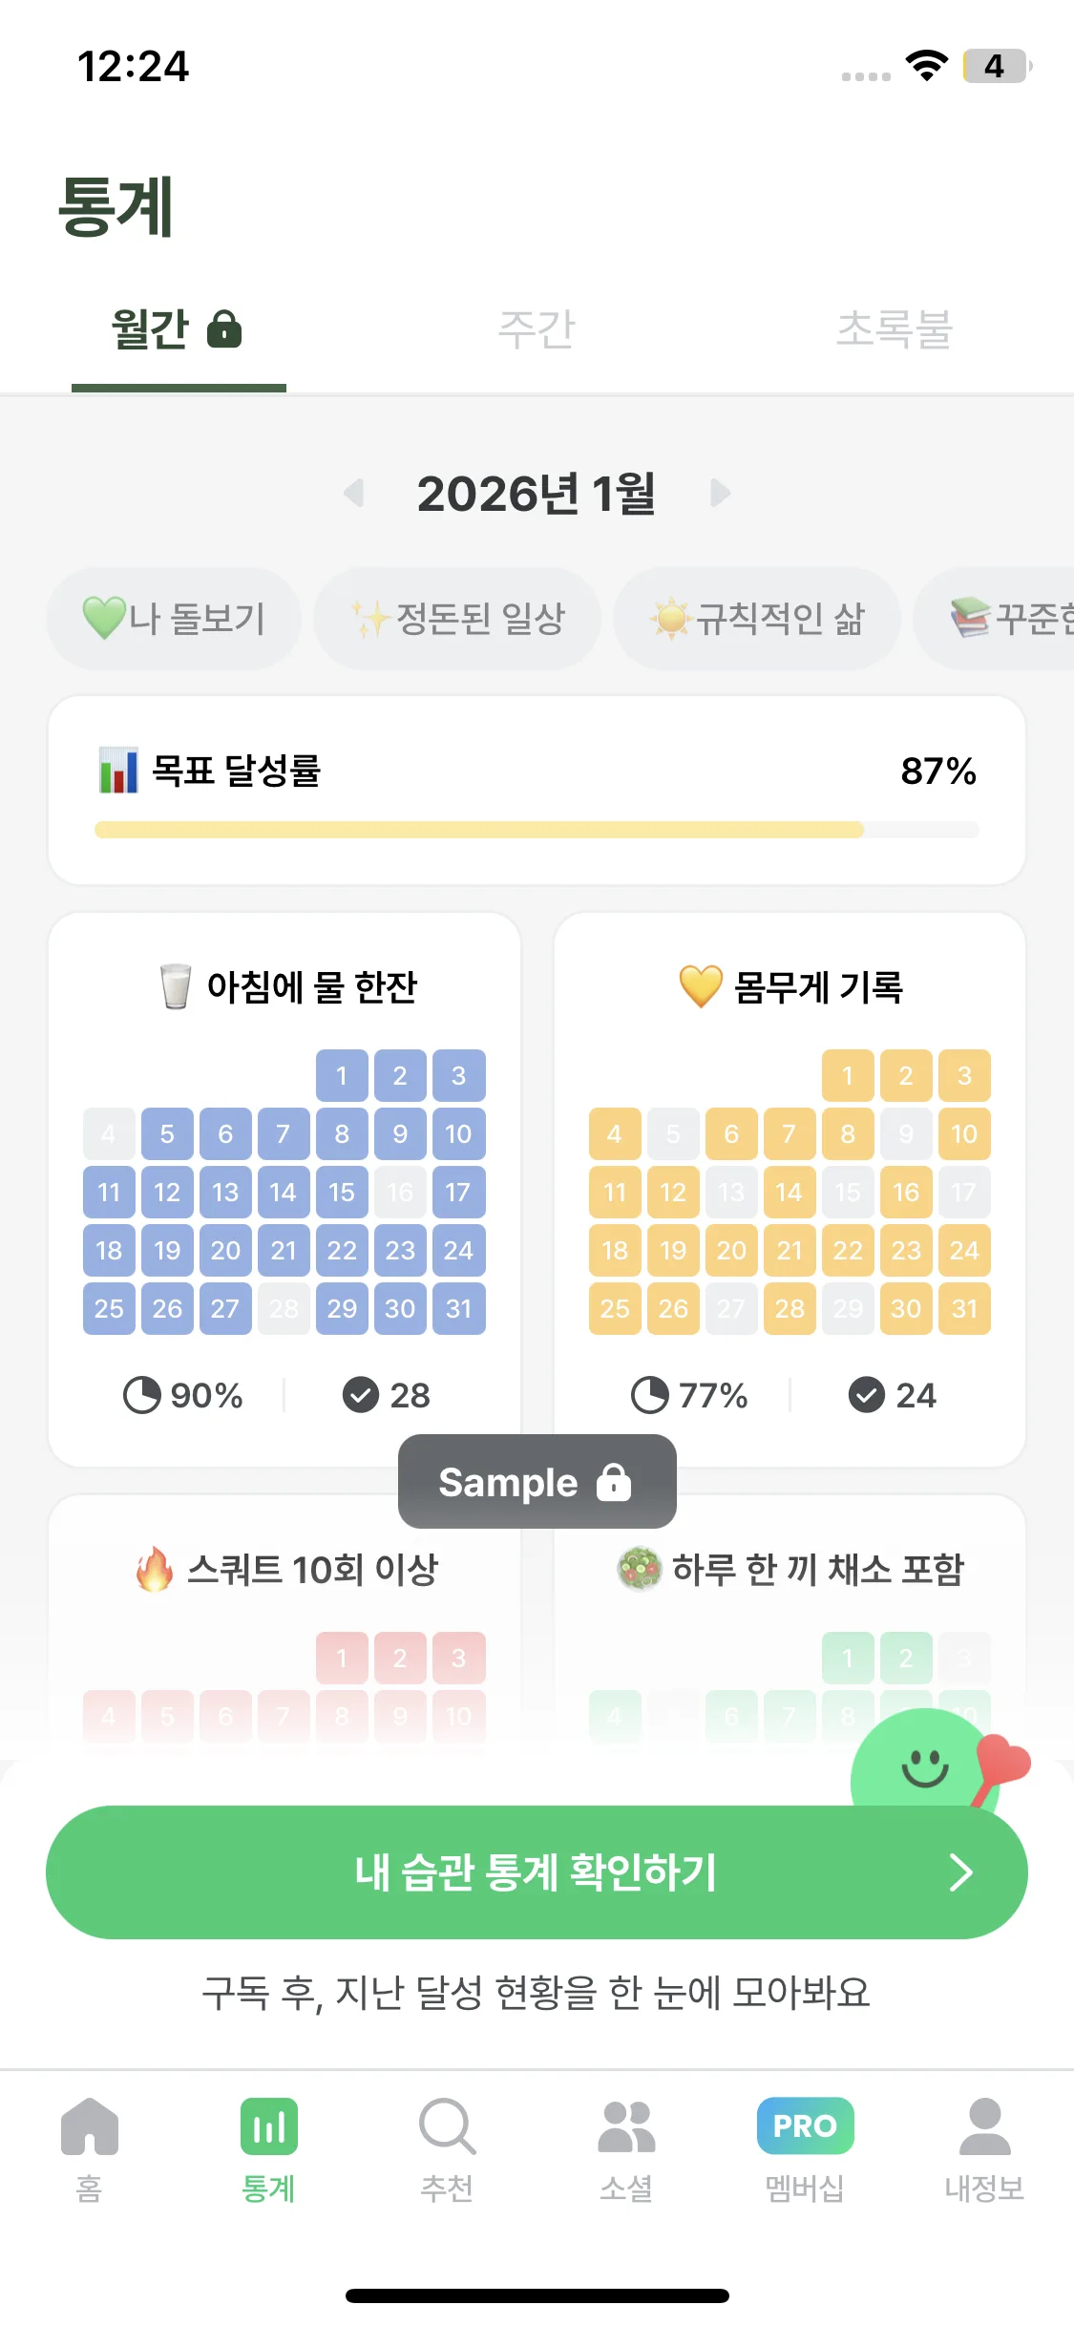Tap the 통계 statistics bar-chart icon
This screenshot has height=2326, width=1074.
click(268, 2125)
